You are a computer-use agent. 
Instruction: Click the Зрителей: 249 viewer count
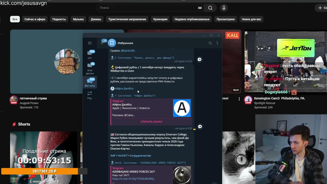[263, 108]
